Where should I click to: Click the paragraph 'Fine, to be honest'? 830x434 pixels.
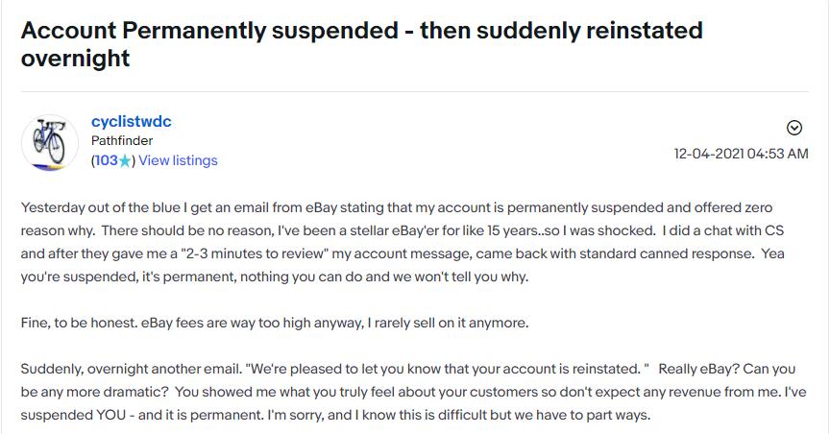click(275, 323)
